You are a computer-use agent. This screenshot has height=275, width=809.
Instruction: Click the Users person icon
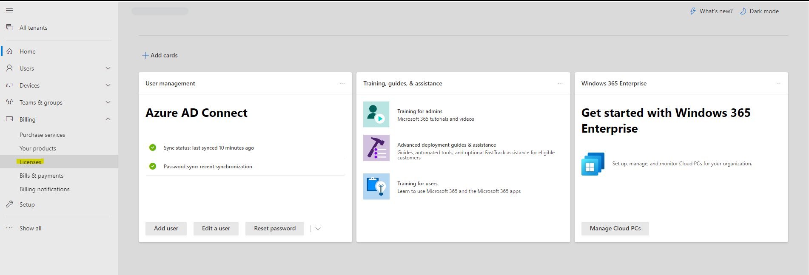(9, 68)
